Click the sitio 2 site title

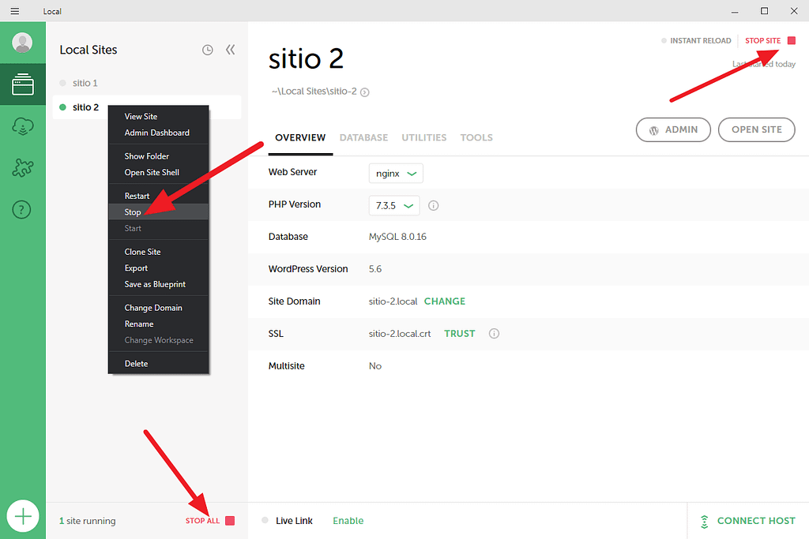click(306, 58)
